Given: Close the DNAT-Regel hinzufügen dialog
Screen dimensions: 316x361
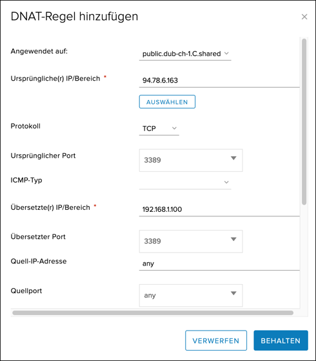Looking at the screenshot, I should tap(304, 17).
